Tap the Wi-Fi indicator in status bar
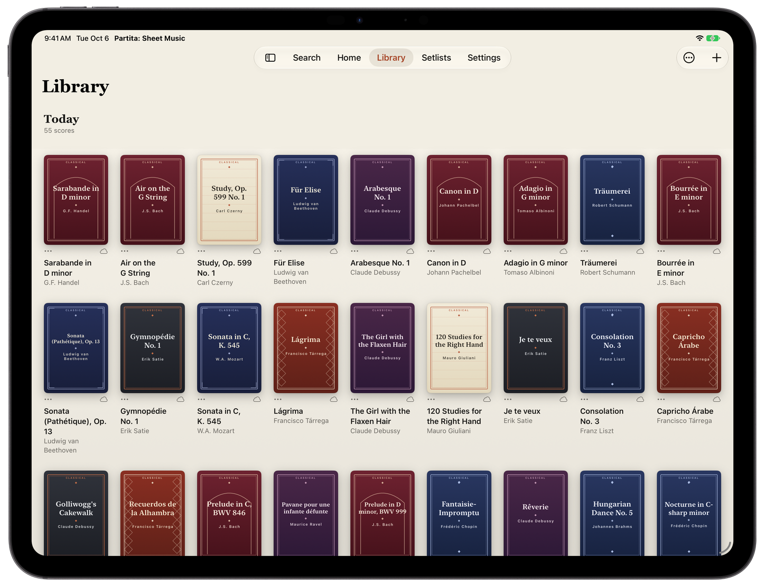This screenshot has width=765, height=586. [699, 38]
